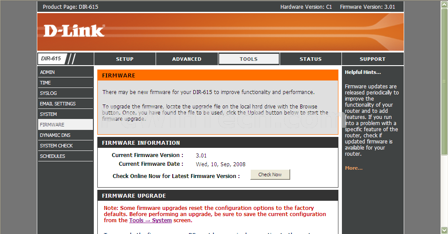
Task: Click the DIR-615 model label
Action: (x=51, y=59)
